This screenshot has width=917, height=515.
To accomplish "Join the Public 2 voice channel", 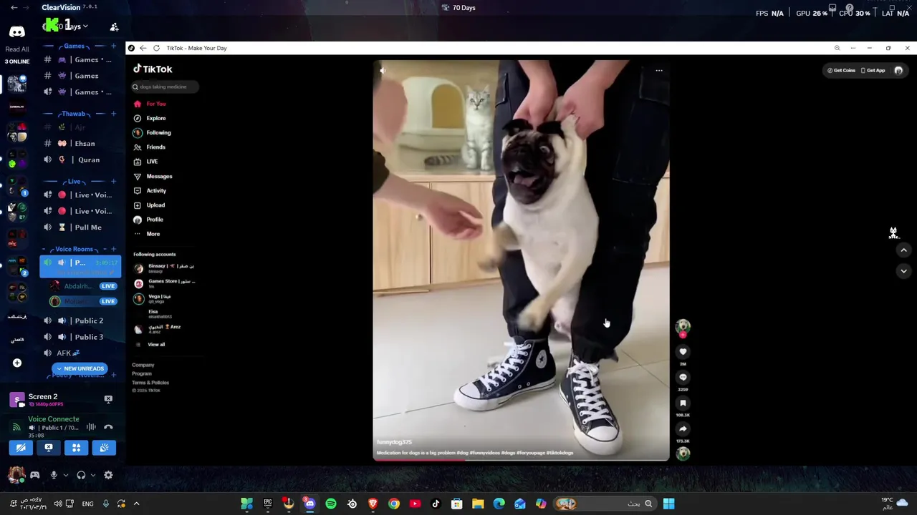I will [80, 320].
